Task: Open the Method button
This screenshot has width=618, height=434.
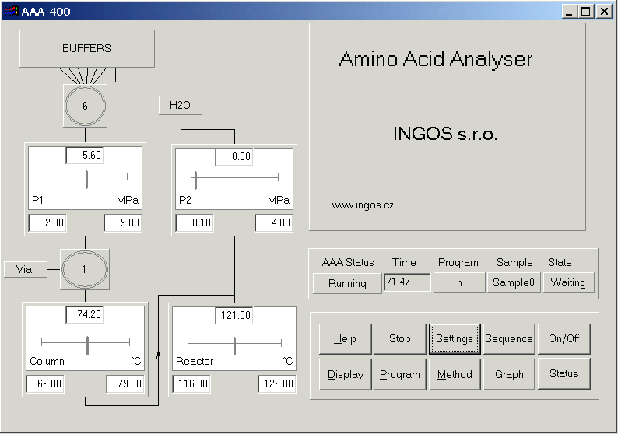Action: pos(455,374)
